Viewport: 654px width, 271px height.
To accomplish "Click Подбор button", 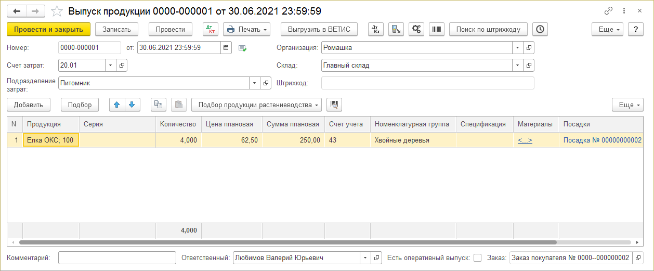I will (x=80, y=105).
